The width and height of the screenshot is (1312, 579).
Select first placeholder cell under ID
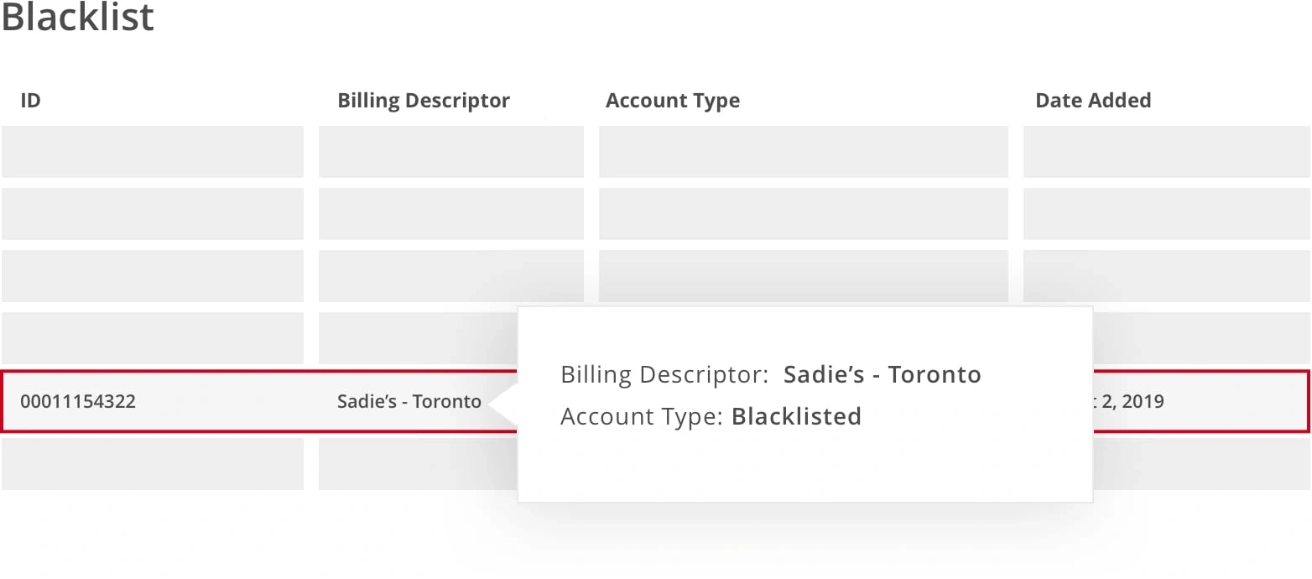coord(152,152)
